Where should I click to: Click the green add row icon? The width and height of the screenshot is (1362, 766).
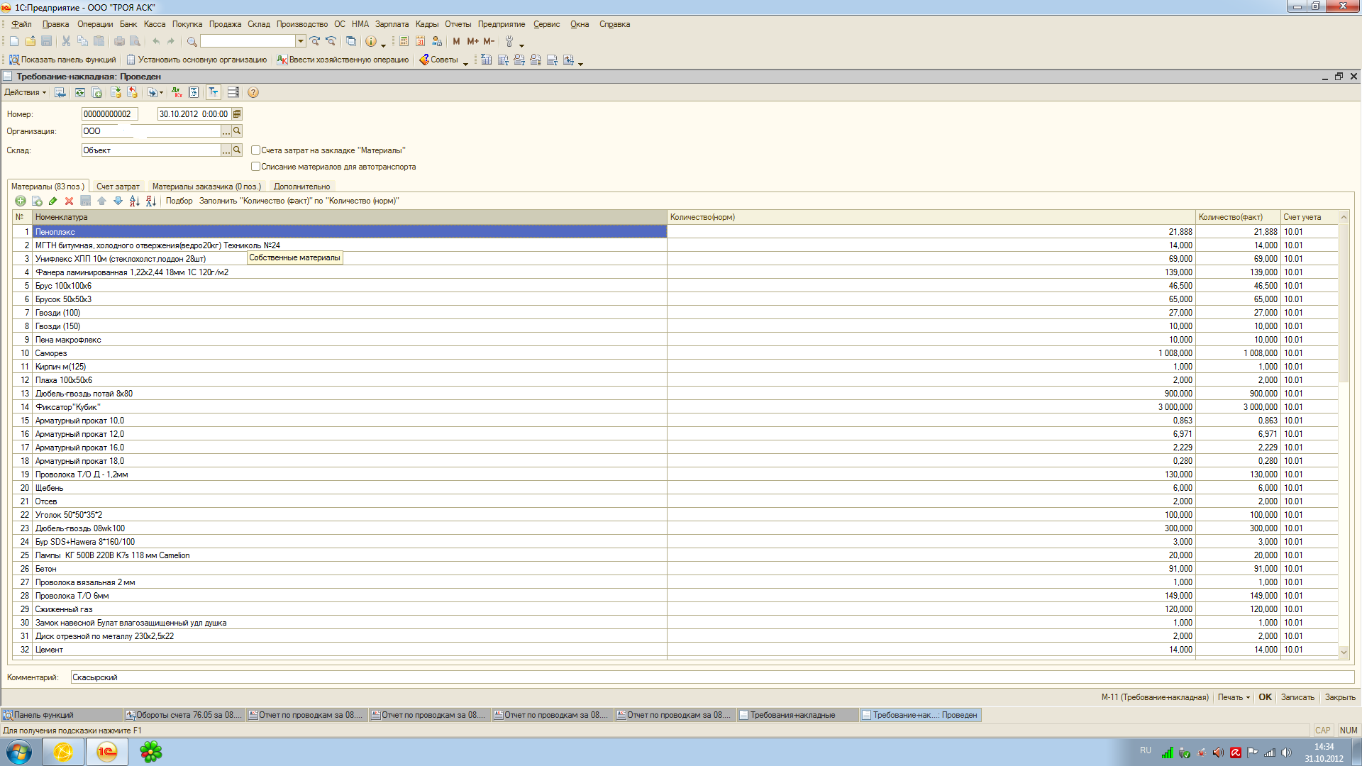tap(21, 201)
